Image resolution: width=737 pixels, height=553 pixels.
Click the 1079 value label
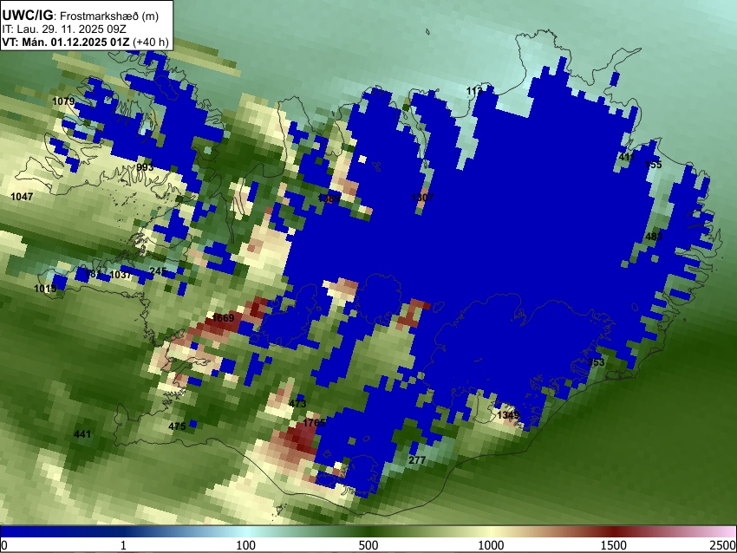tap(63, 101)
